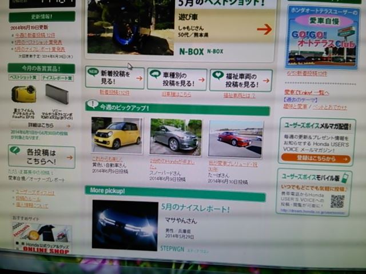
Task: Open the 5月のベストショット賞発表 link
Action: click(x=38, y=42)
